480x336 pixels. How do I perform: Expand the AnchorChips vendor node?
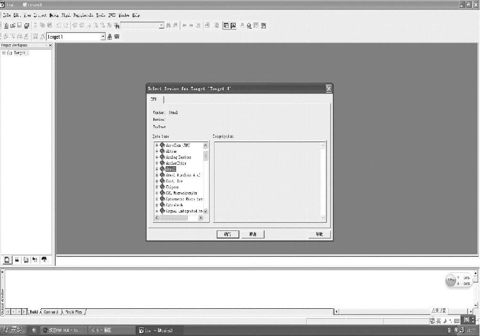tap(157, 163)
